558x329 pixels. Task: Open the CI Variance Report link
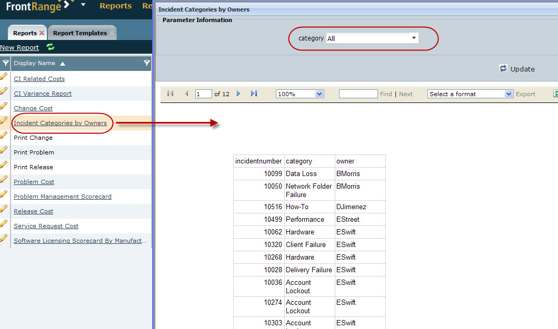click(43, 94)
